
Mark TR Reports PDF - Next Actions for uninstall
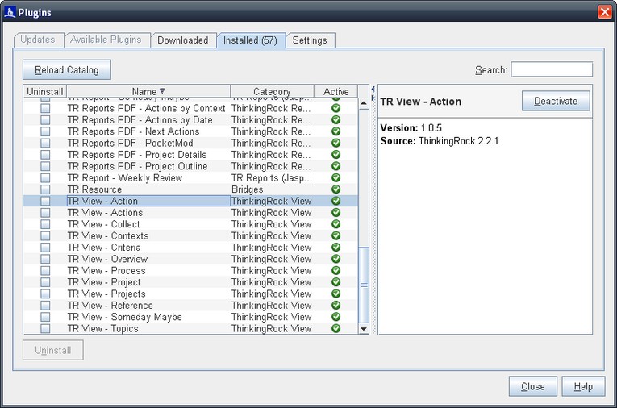pos(45,131)
